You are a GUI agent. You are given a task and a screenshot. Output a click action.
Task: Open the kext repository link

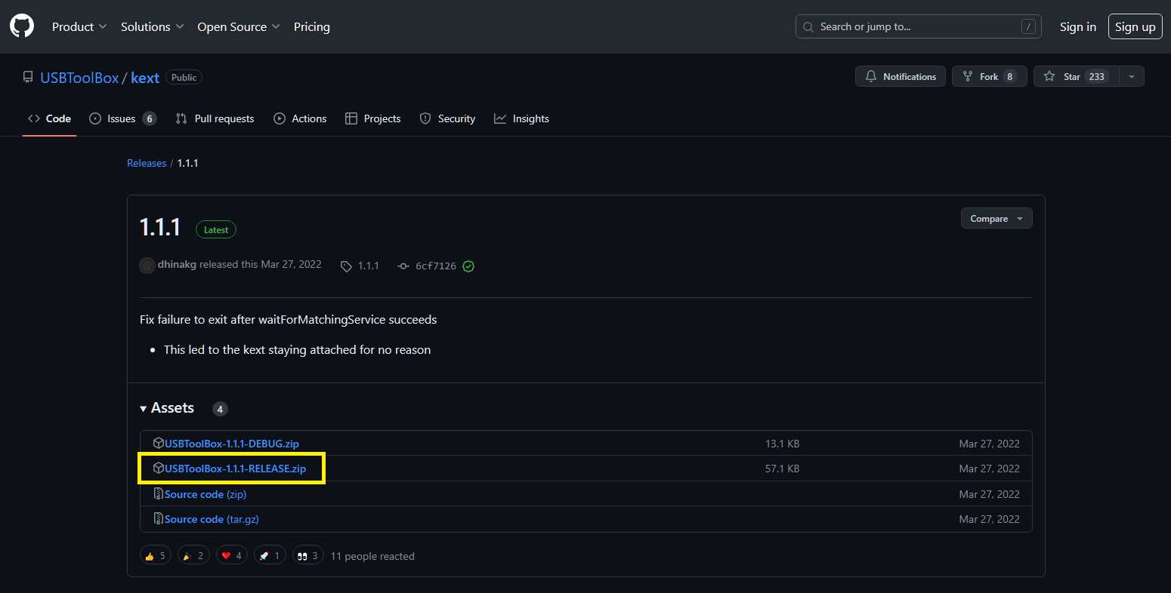coord(145,78)
